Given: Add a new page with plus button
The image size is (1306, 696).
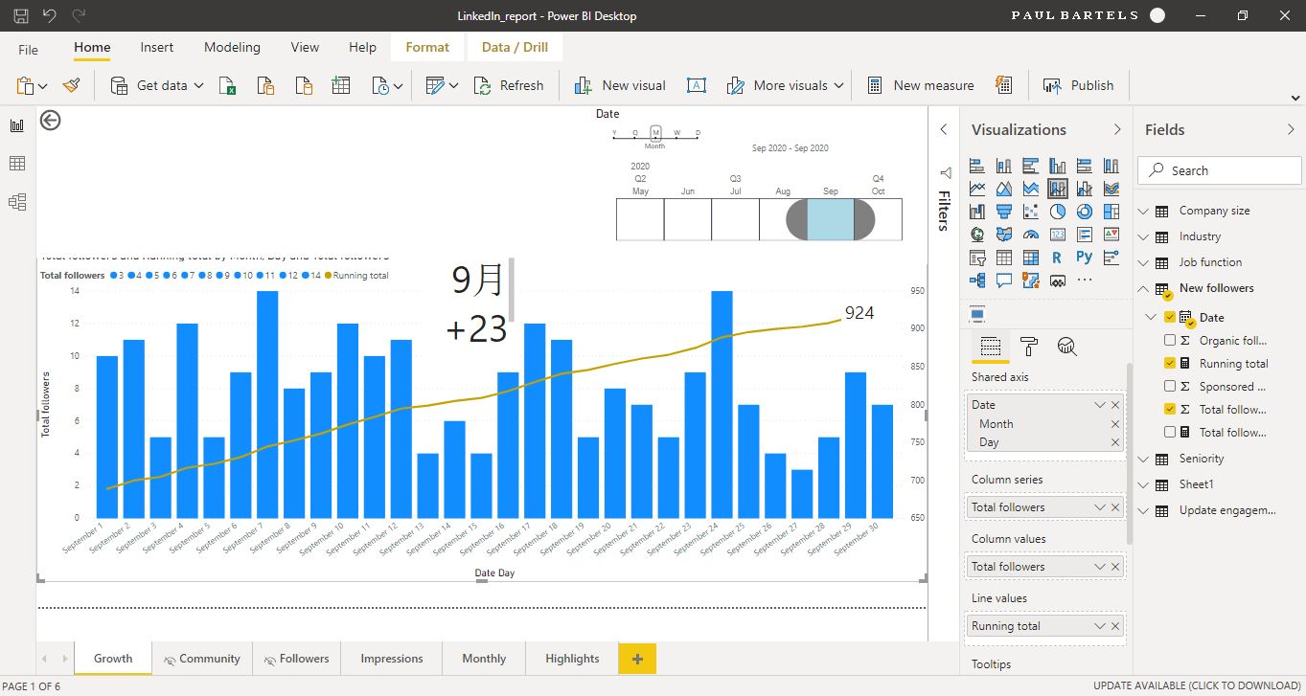Looking at the screenshot, I should tap(637, 659).
